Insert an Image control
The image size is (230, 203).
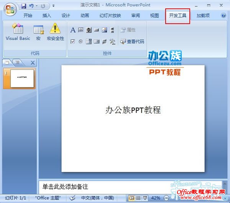click(x=104, y=30)
